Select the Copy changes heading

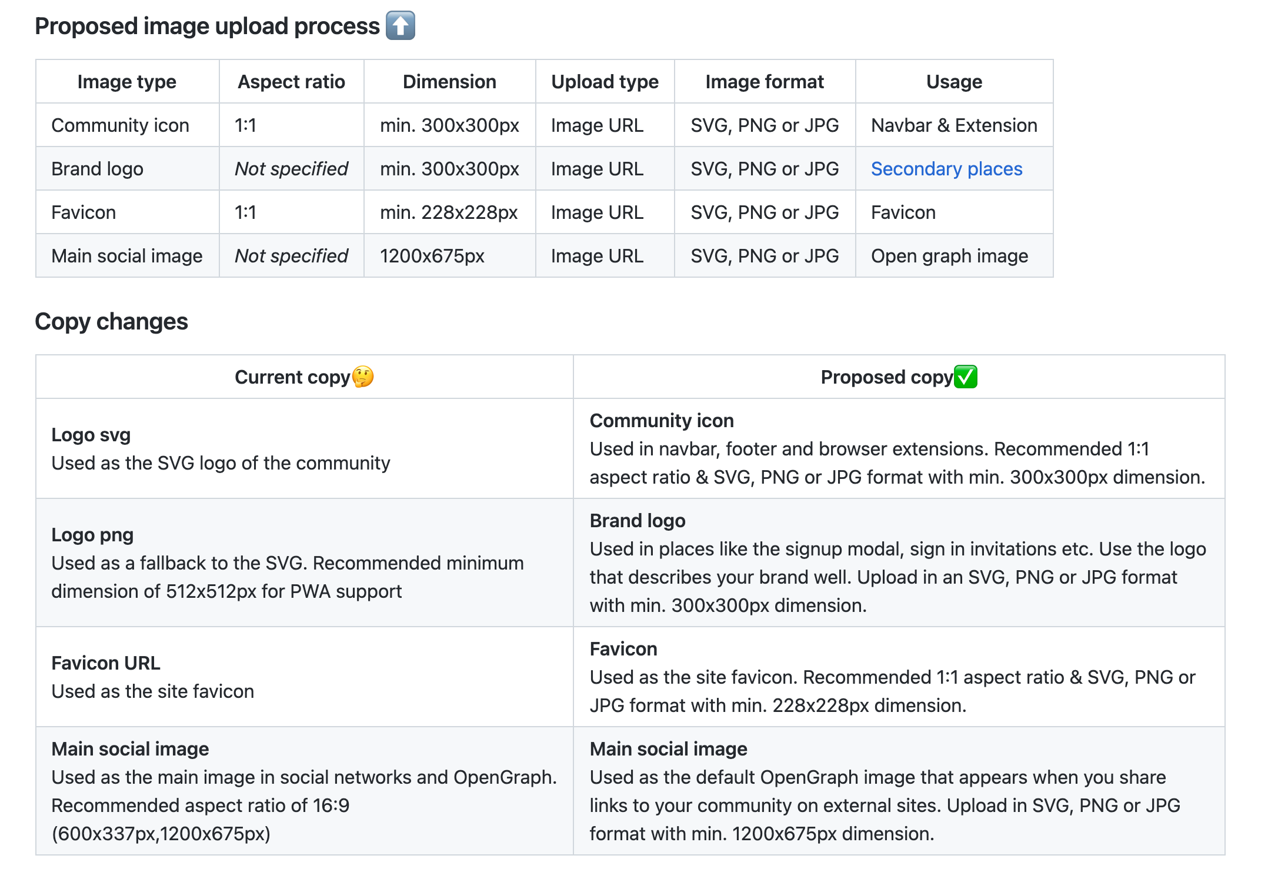[x=112, y=321]
